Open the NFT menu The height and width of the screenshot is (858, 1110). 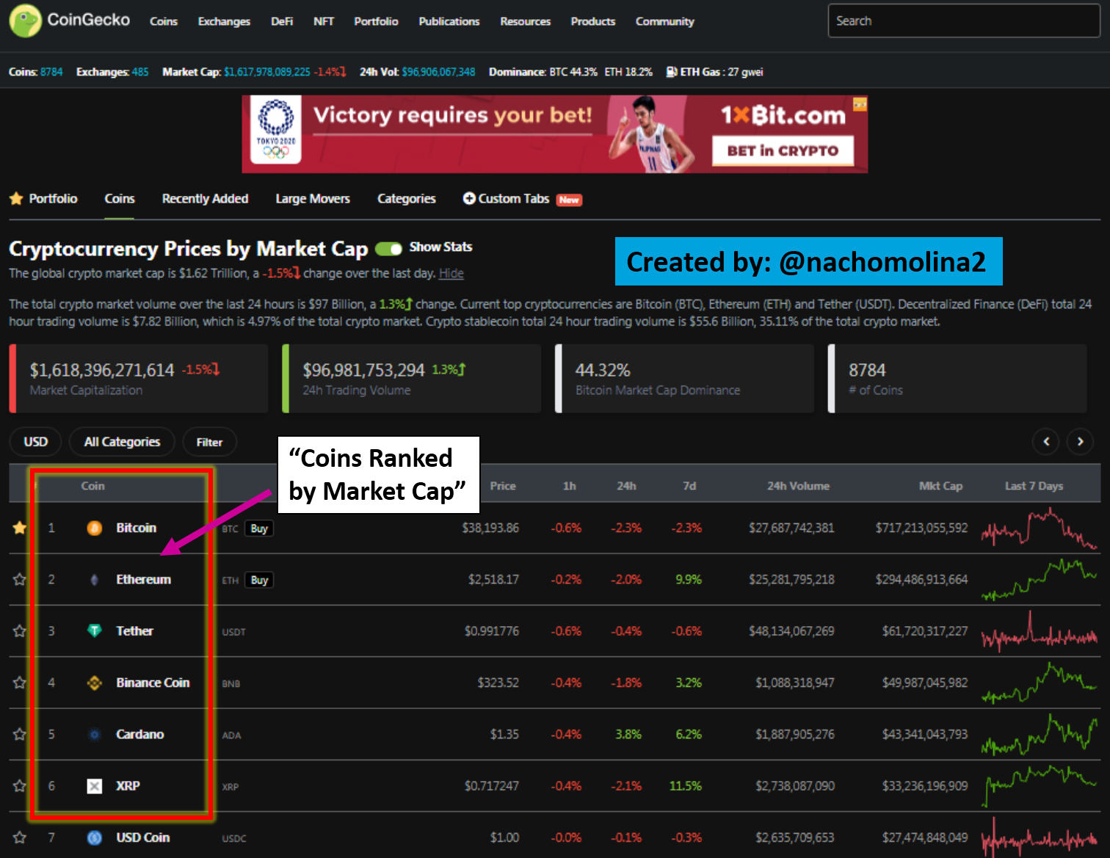tap(324, 21)
